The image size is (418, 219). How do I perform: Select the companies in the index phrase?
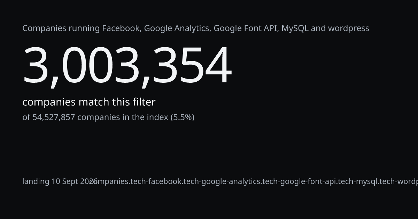(x=123, y=117)
